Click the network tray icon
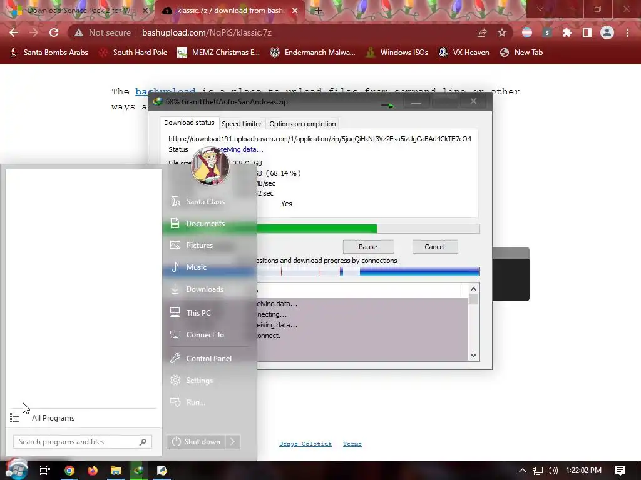This screenshot has width=641, height=480. [x=538, y=471]
